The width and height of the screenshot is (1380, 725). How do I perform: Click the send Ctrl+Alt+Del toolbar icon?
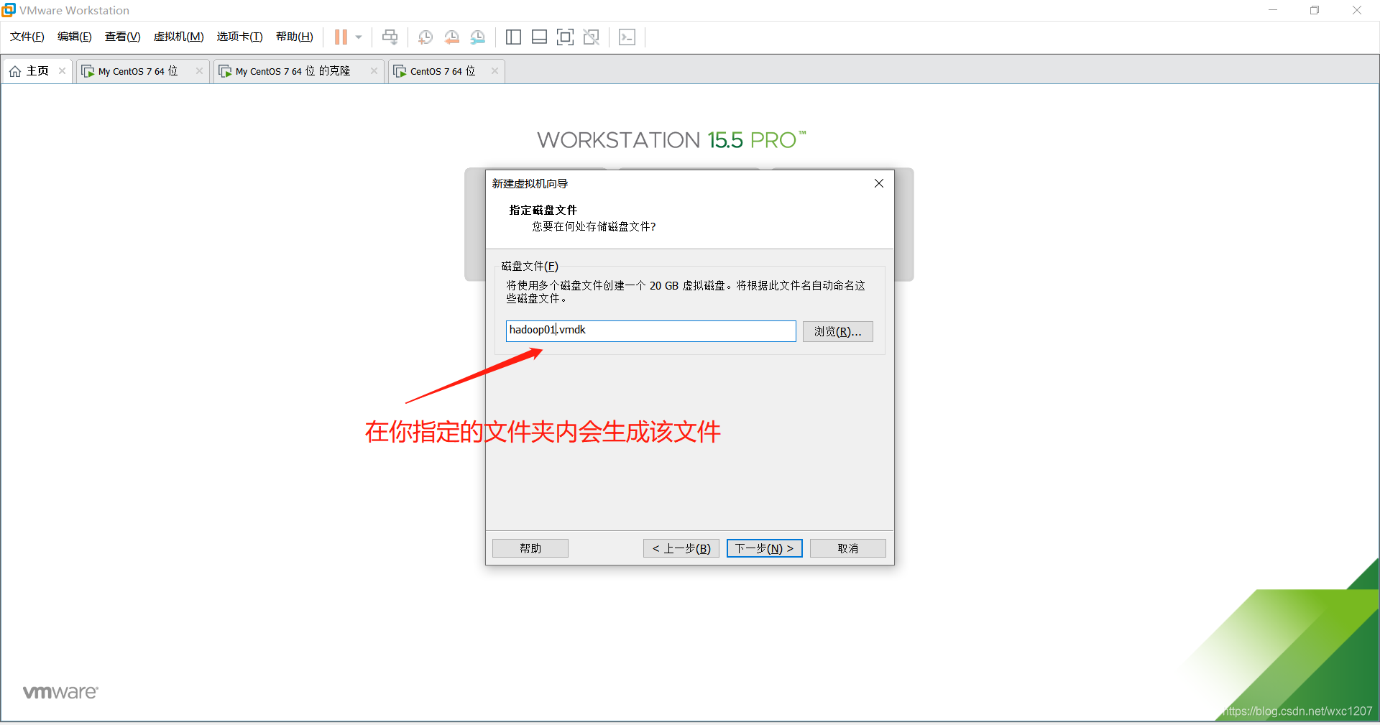coord(390,37)
